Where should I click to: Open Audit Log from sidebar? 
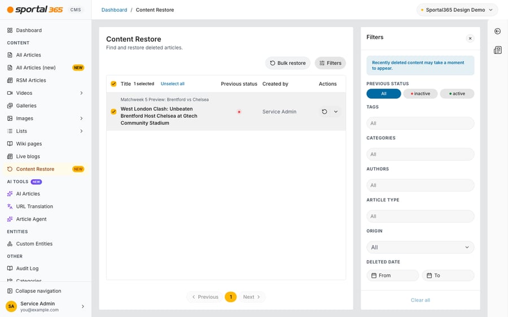tap(45, 268)
